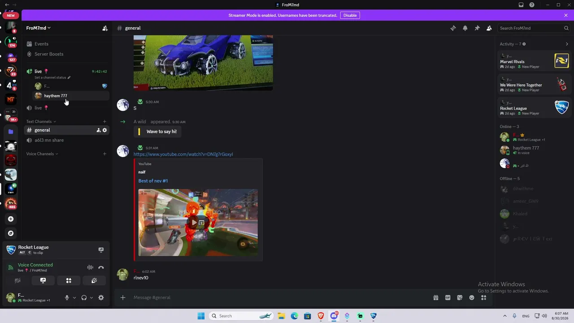This screenshot has width=574, height=323.
Task: Start an activity in voice channel
Action: [x=69, y=280]
